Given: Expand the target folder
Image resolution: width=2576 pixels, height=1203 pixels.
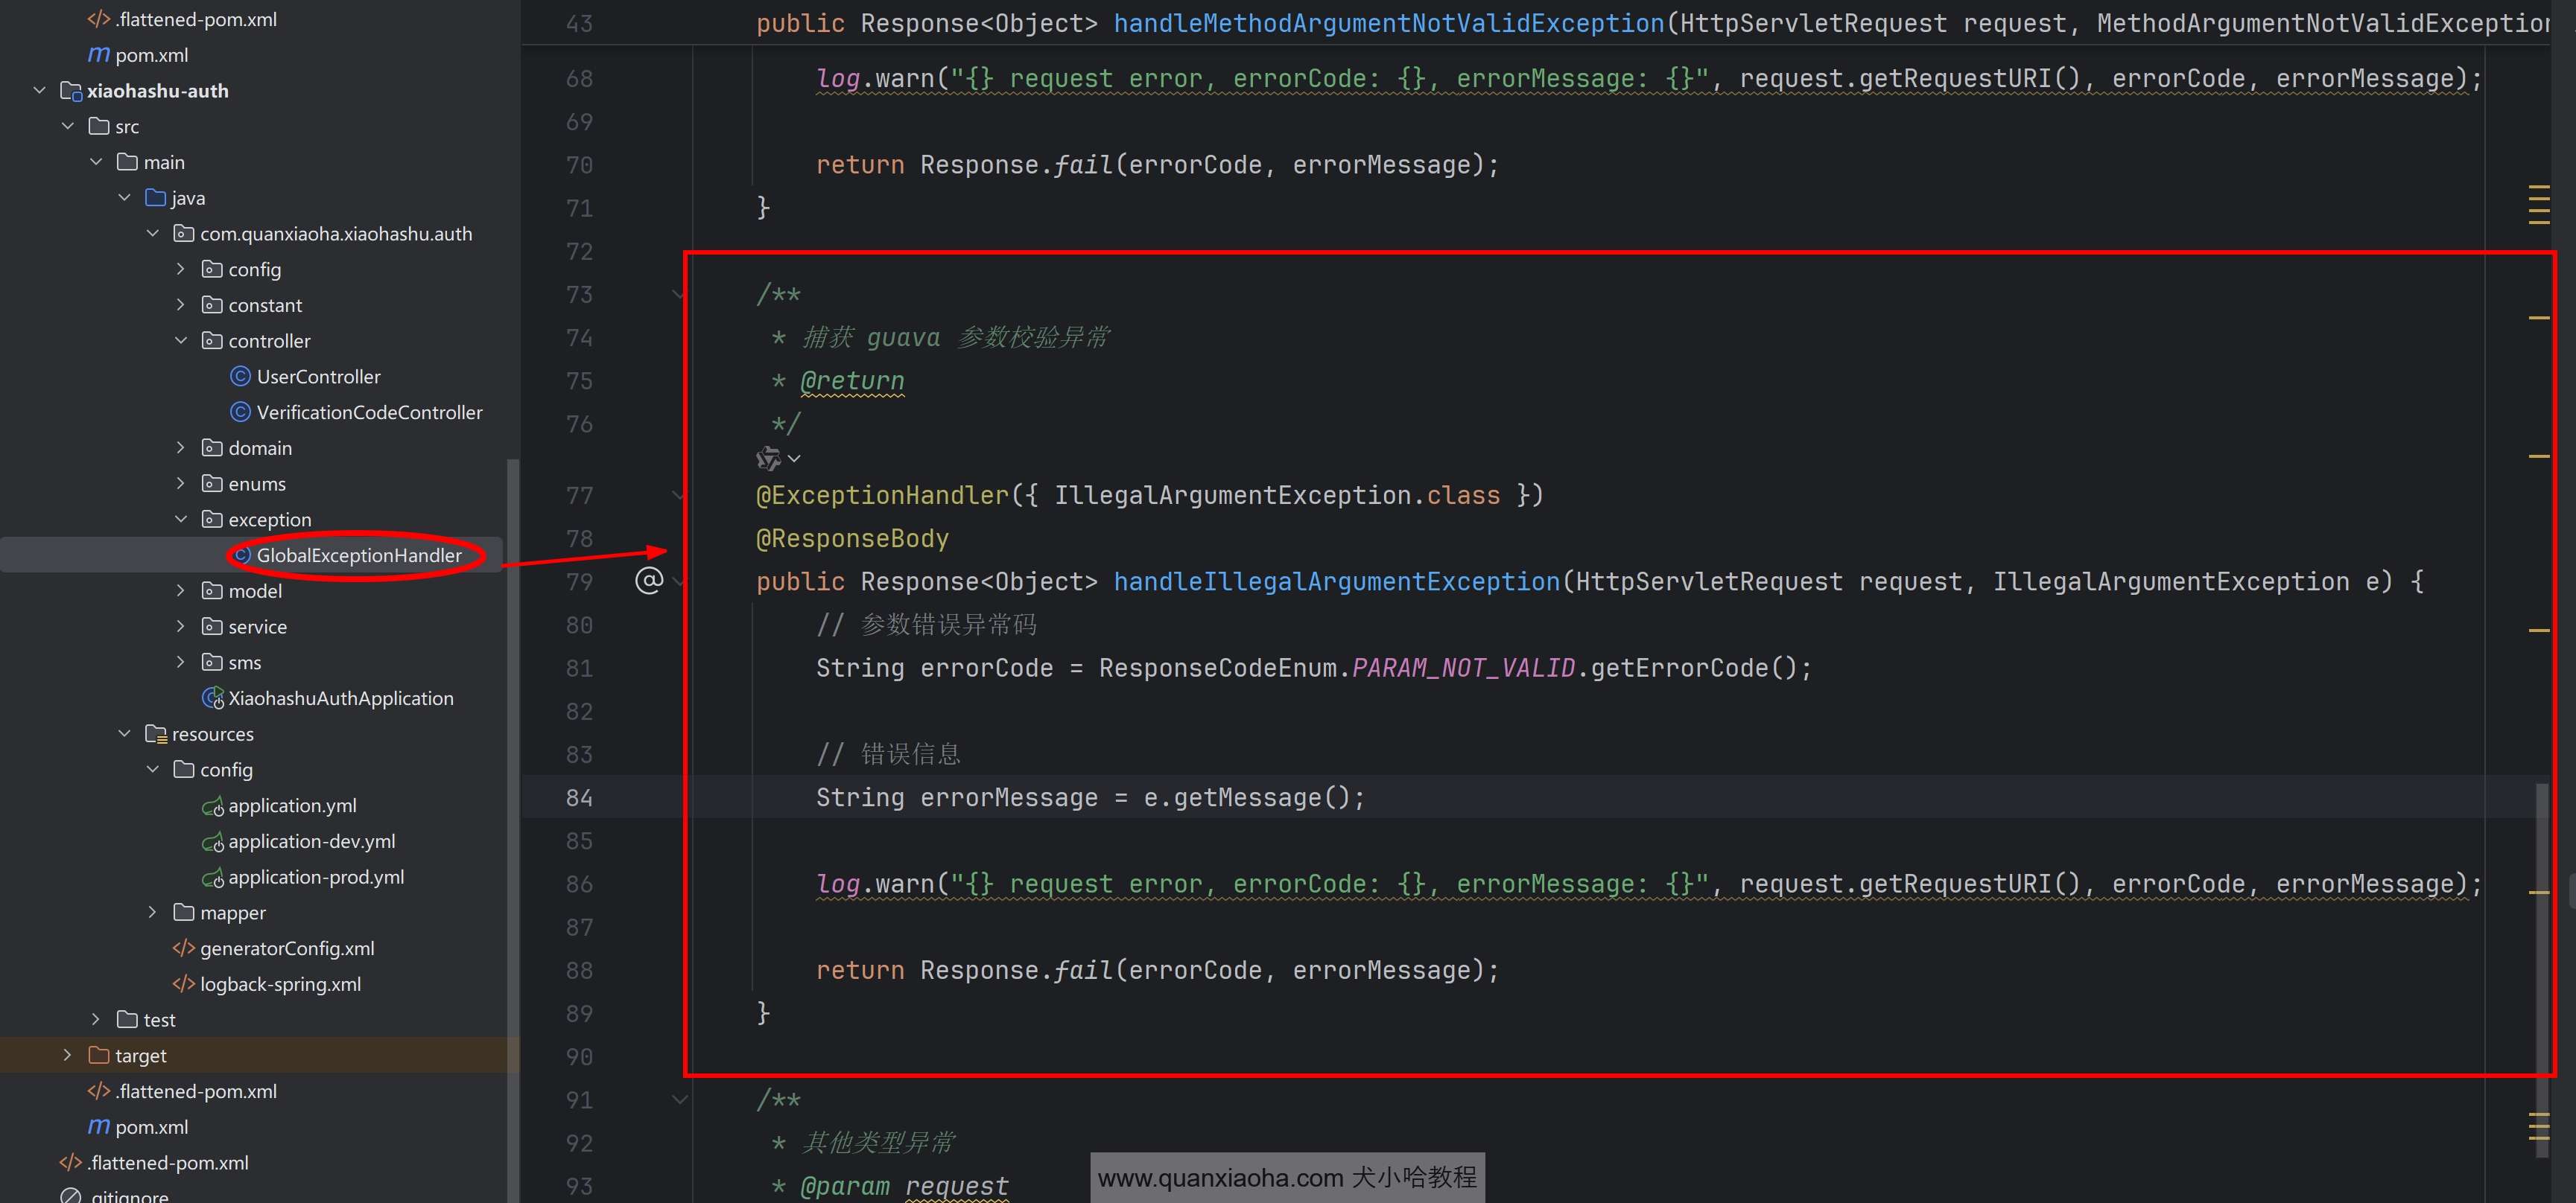Looking at the screenshot, I should pyautogui.click(x=67, y=1055).
